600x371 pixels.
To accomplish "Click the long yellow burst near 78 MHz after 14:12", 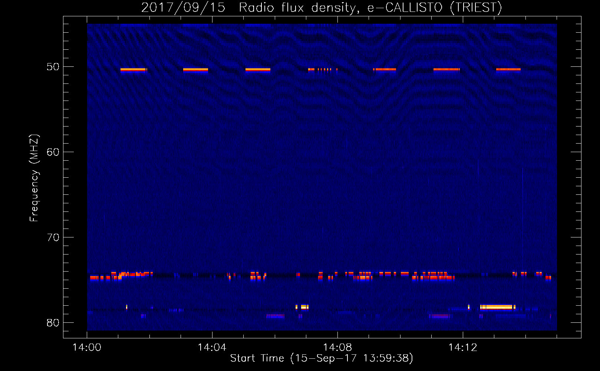I will pyautogui.click(x=498, y=307).
